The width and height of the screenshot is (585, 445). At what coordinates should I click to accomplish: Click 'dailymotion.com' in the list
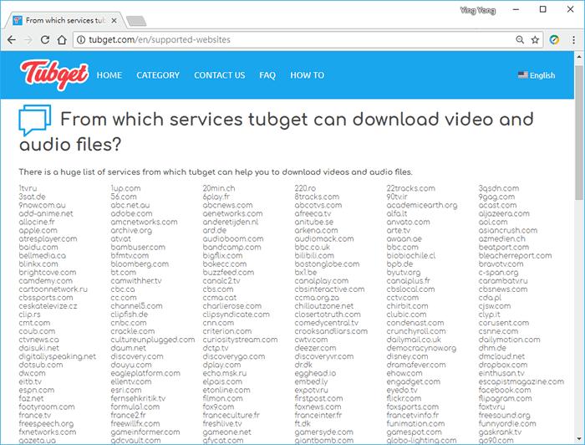click(x=509, y=340)
